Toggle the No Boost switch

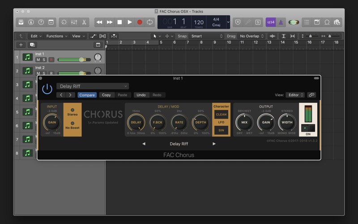tap(72, 123)
